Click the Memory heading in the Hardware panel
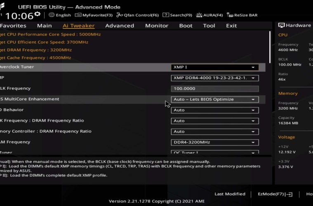 (288, 94)
